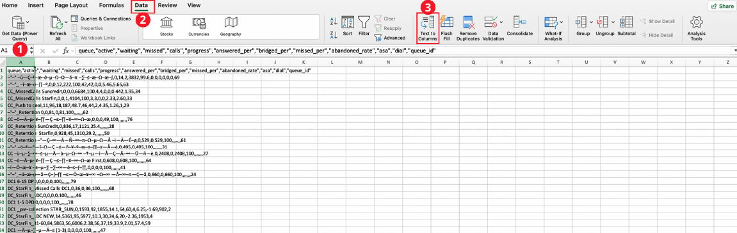Open the Formulas tab

(x=111, y=6)
